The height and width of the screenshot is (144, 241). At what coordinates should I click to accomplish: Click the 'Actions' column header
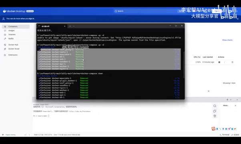(x=221, y=57)
